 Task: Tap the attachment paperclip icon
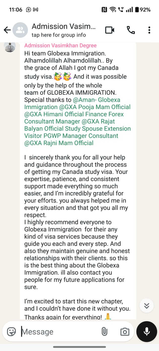pyautogui.click(x=104, y=332)
